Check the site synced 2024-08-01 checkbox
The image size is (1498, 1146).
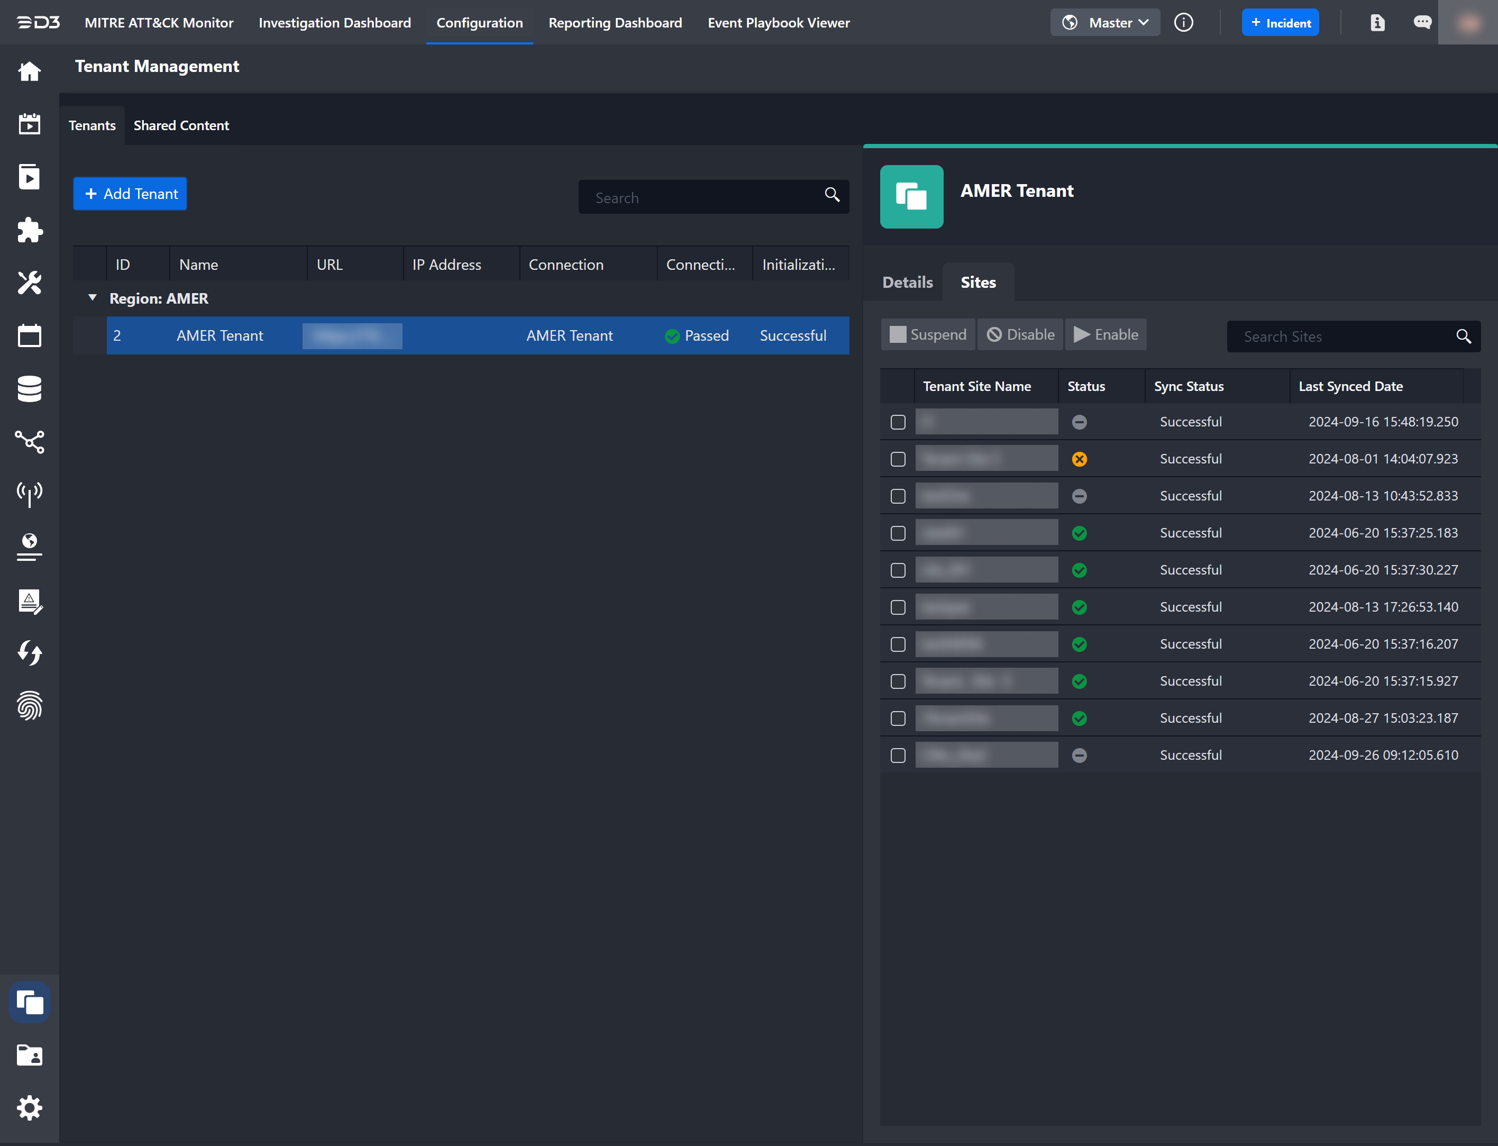[898, 459]
